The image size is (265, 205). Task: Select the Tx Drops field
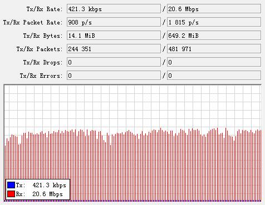[114, 62]
